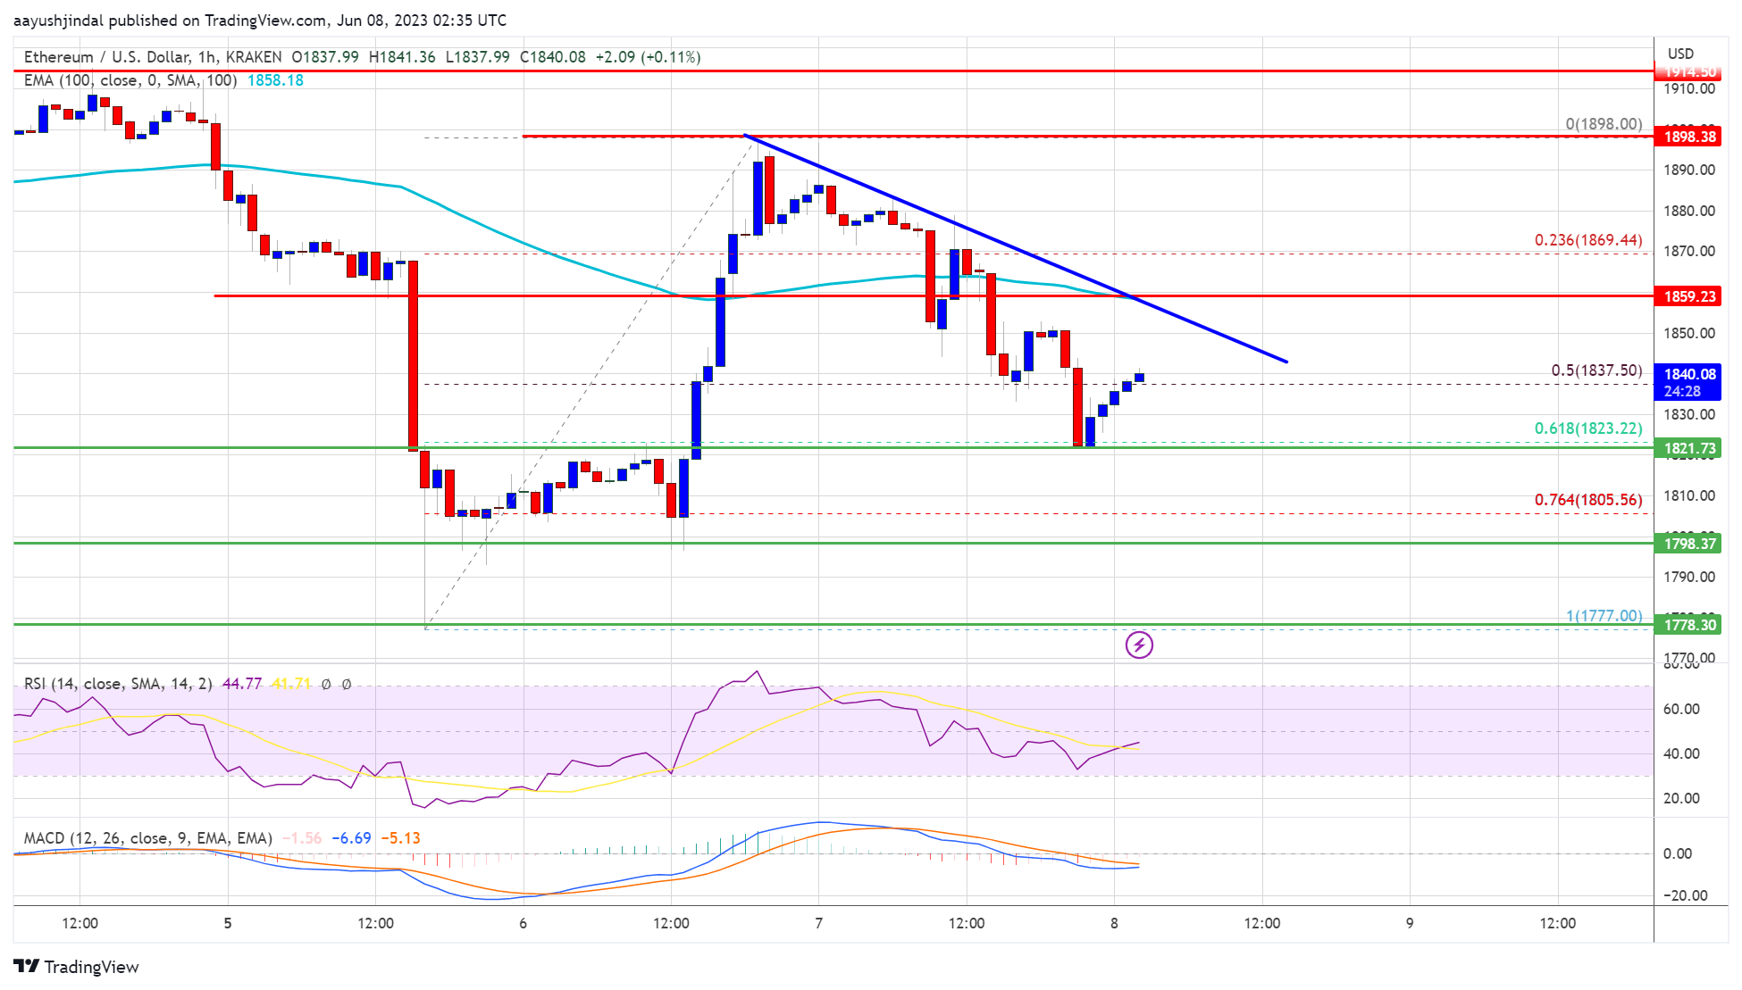Click the green 1798.37 price label

click(1688, 544)
